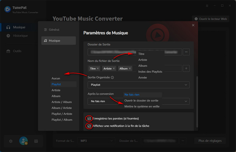Open the mail envelope icon
This screenshot has width=236, height=152.
tap(36, 141)
